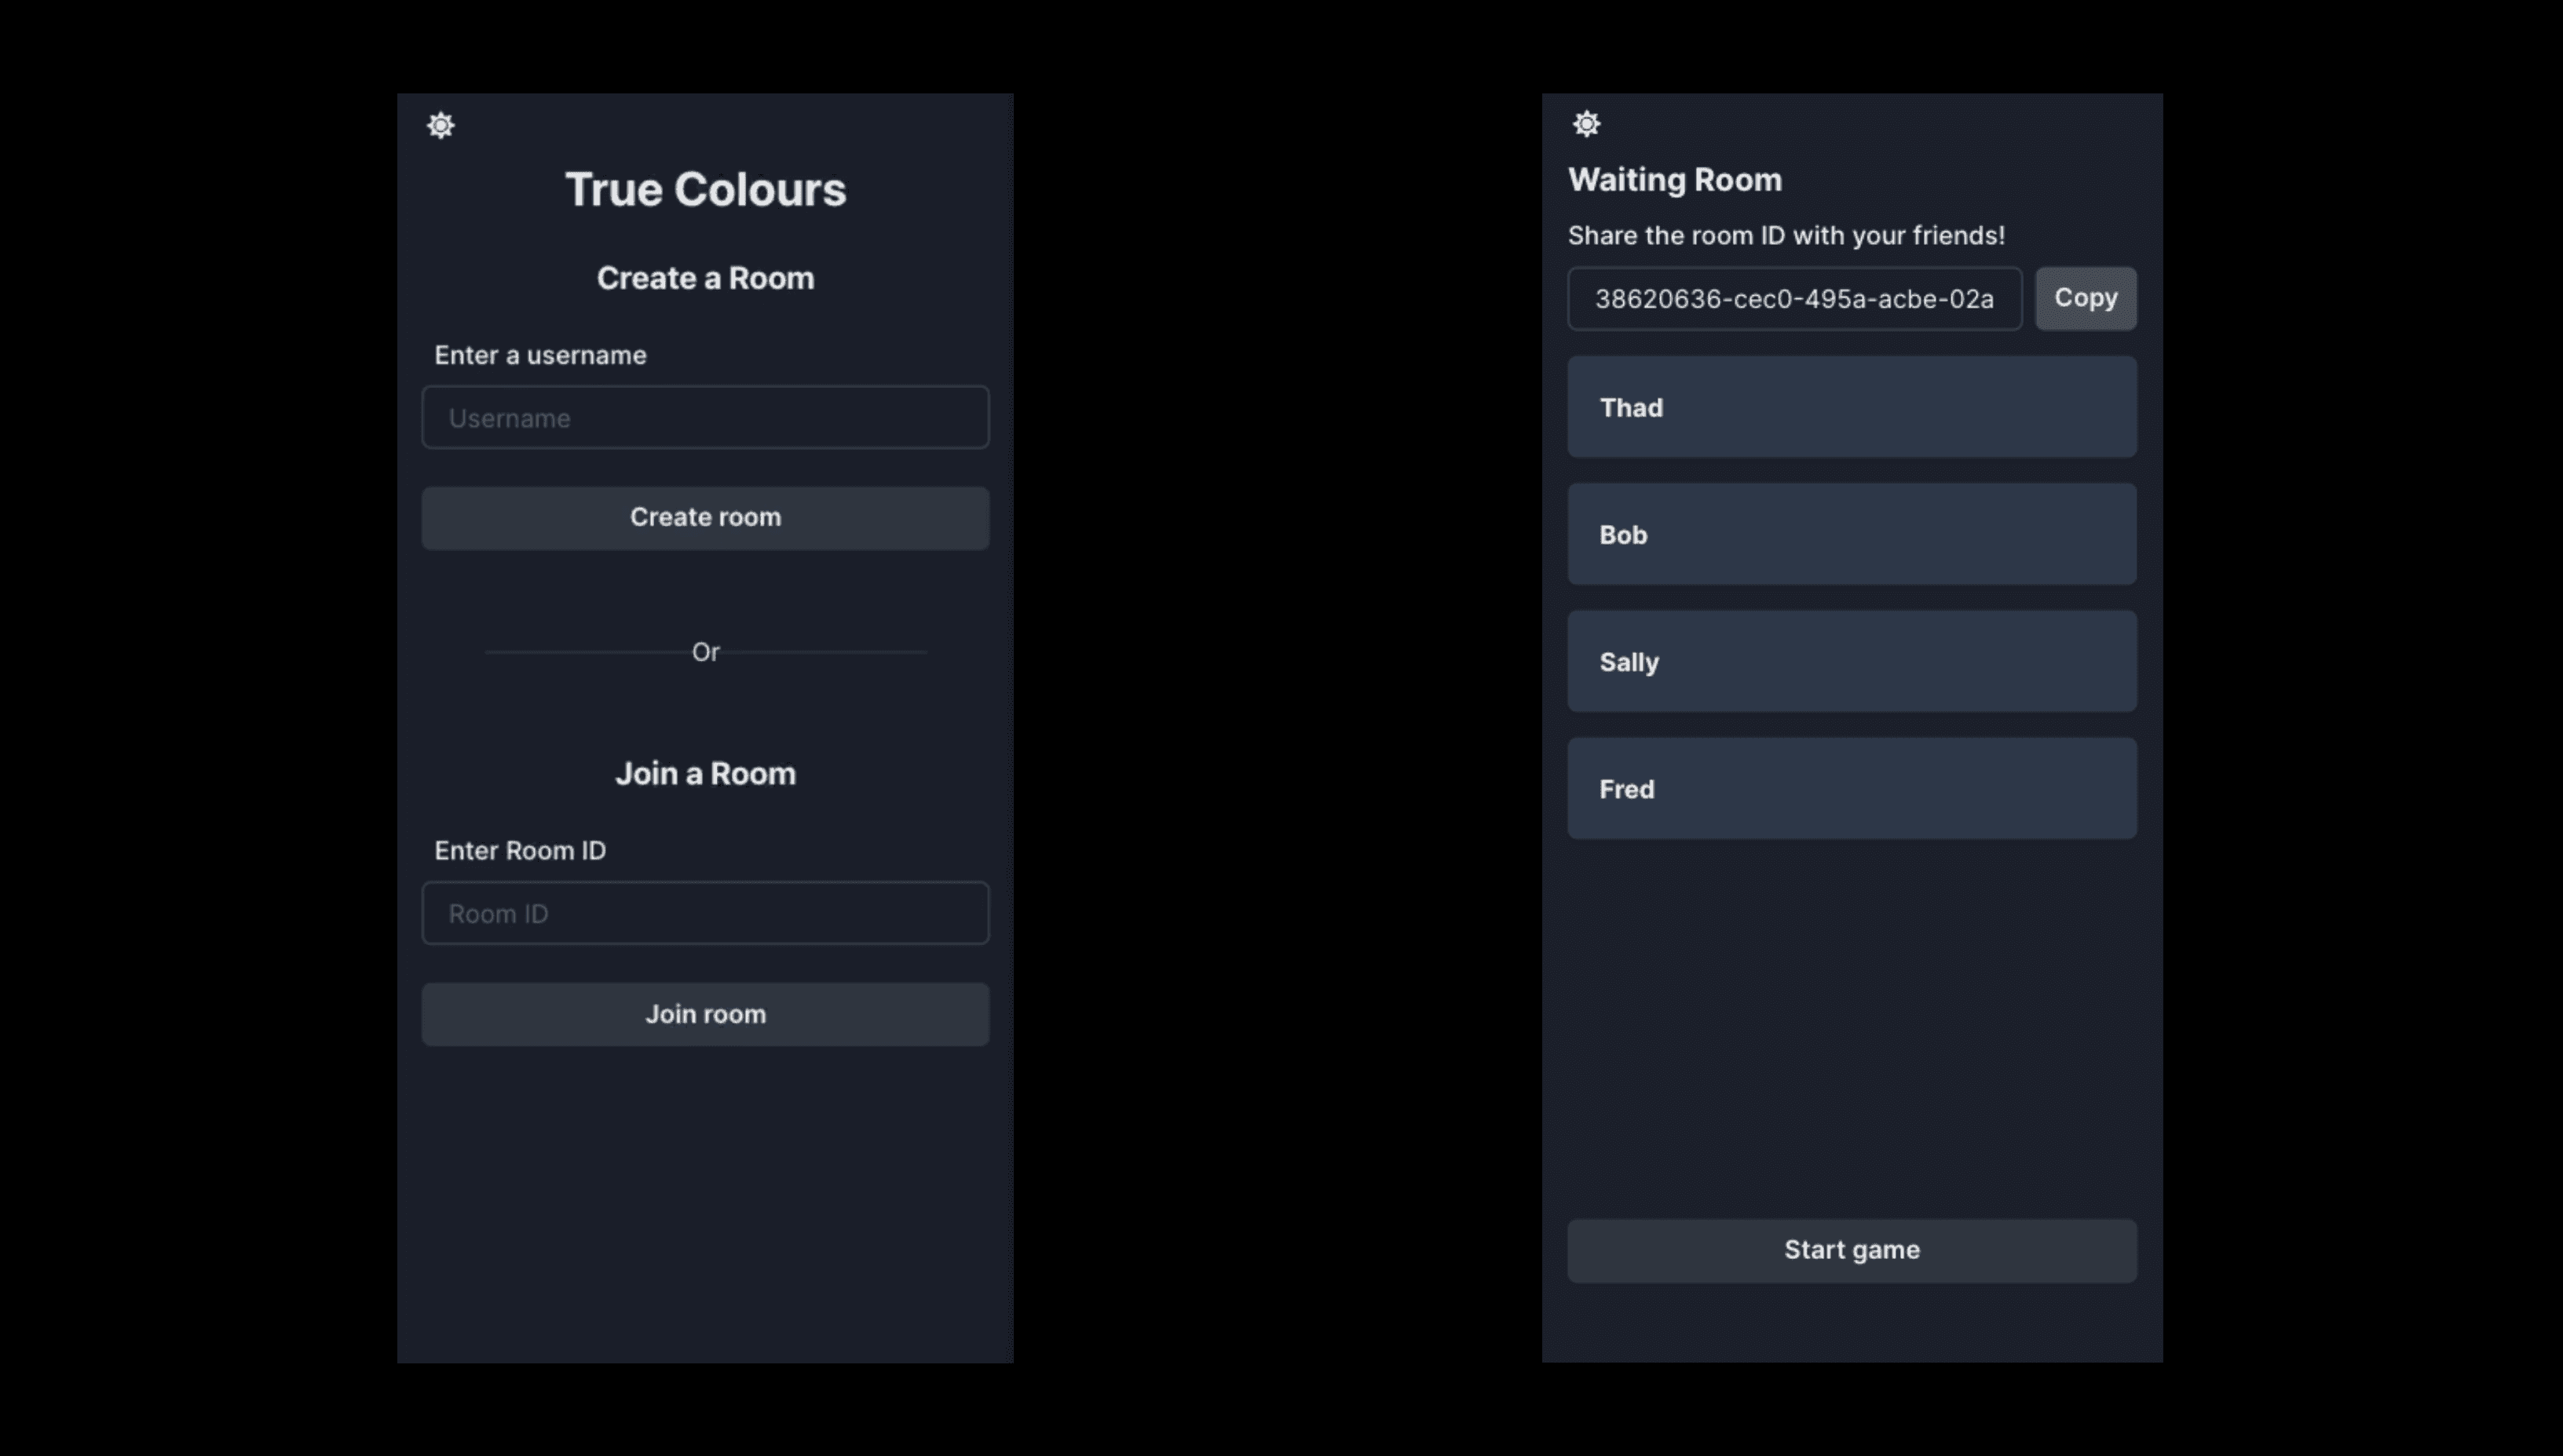Image resolution: width=2563 pixels, height=1456 pixels.
Task: Focus the Room ID input field
Action: [x=705, y=913]
